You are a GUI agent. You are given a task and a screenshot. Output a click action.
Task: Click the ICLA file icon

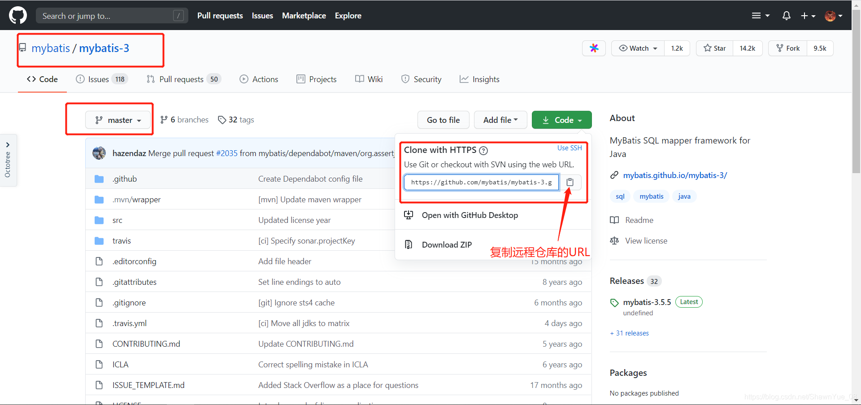coord(99,365)
